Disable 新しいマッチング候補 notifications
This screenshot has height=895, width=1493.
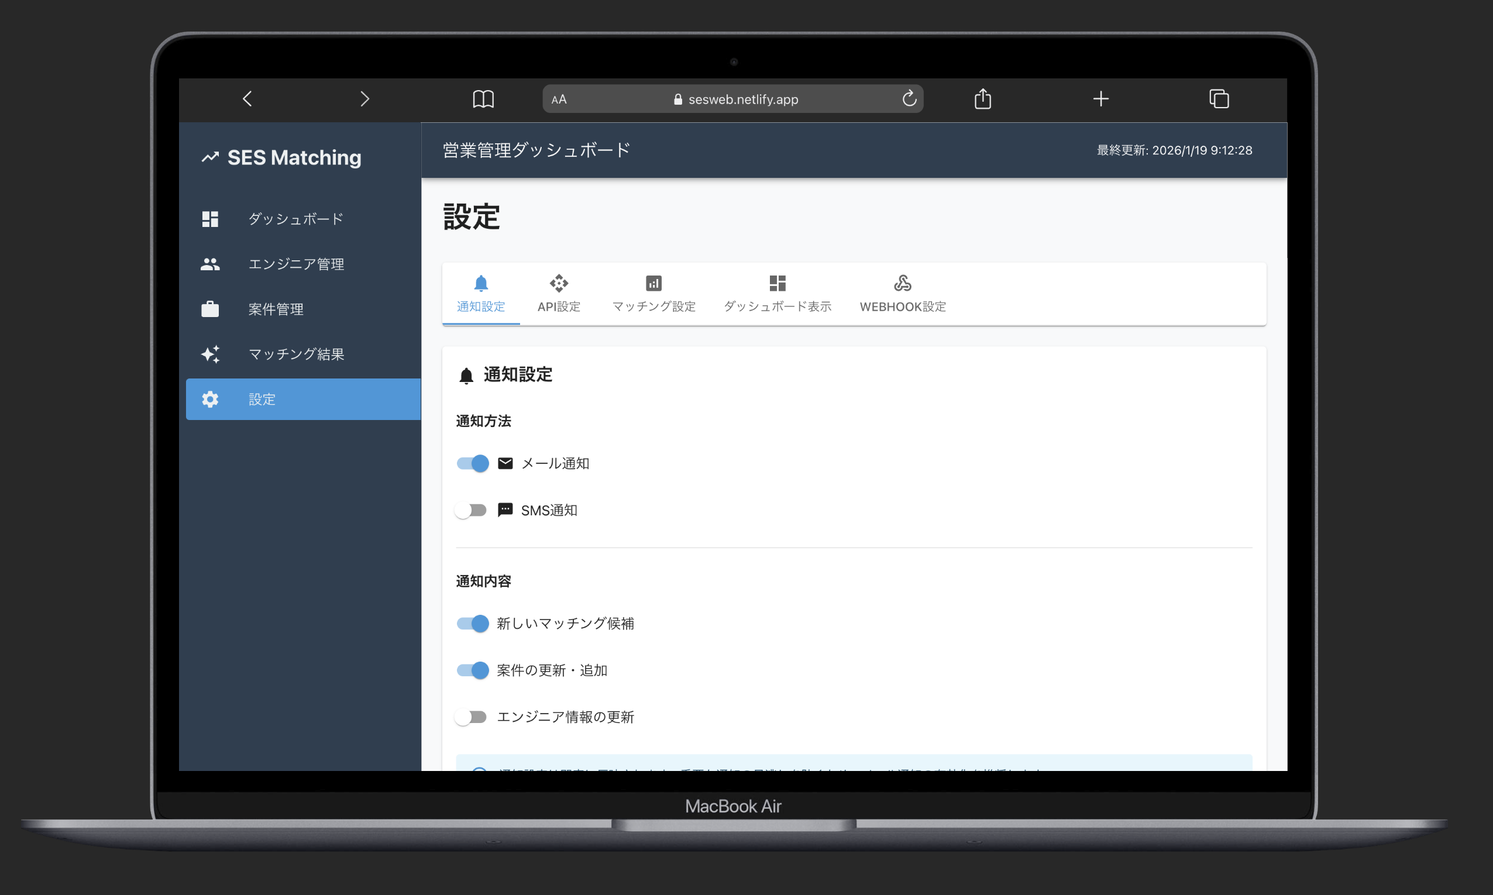tap(472, 623)
